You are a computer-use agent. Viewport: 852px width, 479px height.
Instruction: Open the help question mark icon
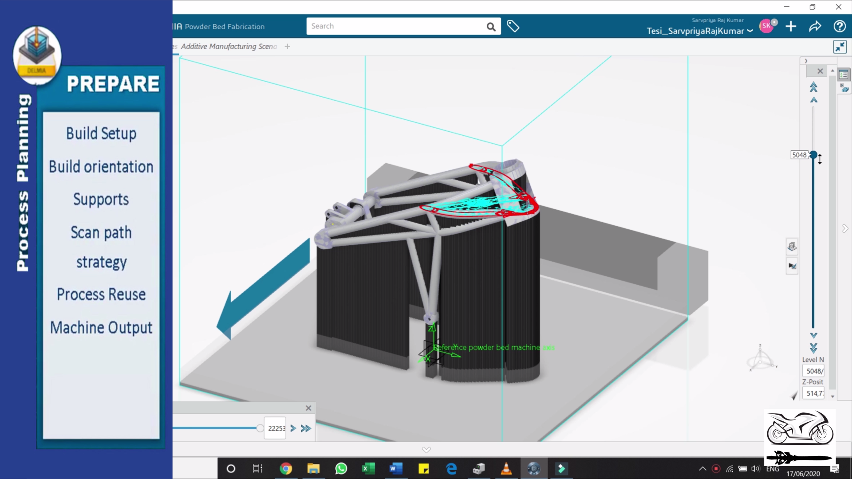(839, 27)
